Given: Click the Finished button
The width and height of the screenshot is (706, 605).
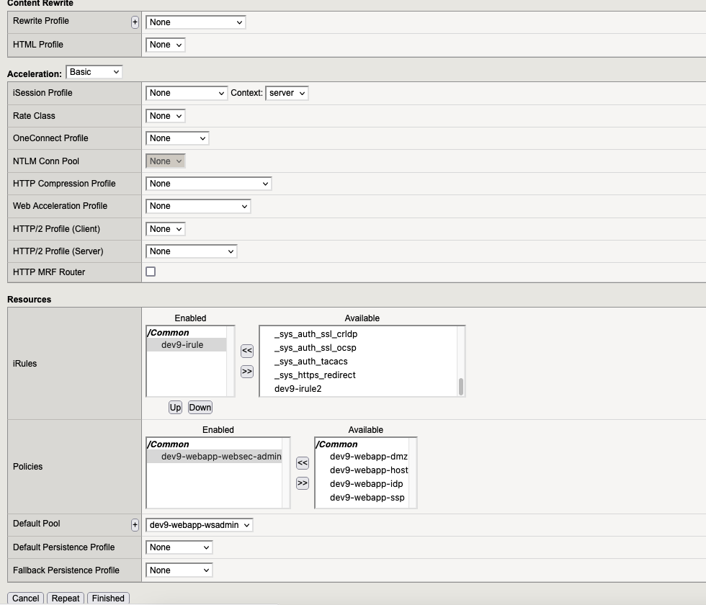Looking at the screenshot, I should click(x=108, y=599).
